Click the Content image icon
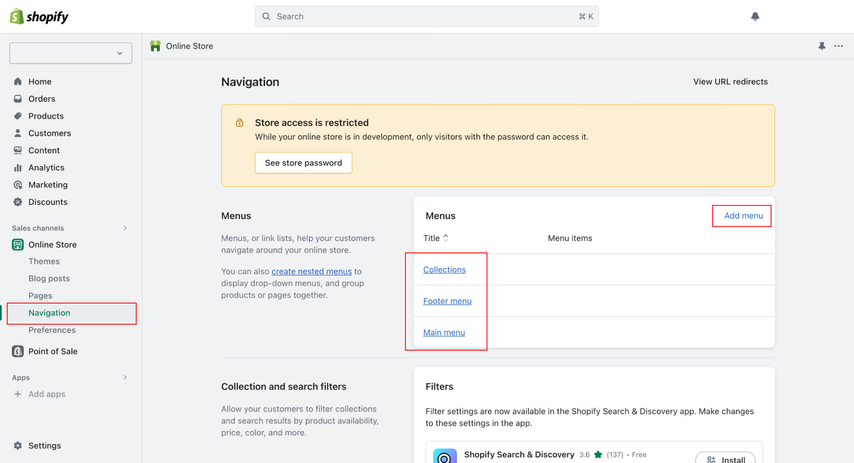 pos(18,150)
